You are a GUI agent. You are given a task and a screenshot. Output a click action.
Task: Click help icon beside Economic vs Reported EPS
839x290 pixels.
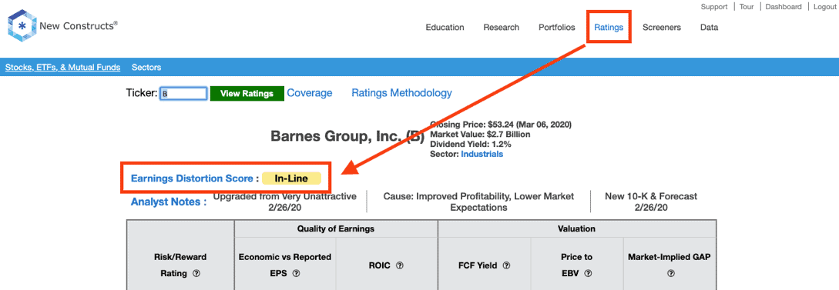click(x=296, y=273)
